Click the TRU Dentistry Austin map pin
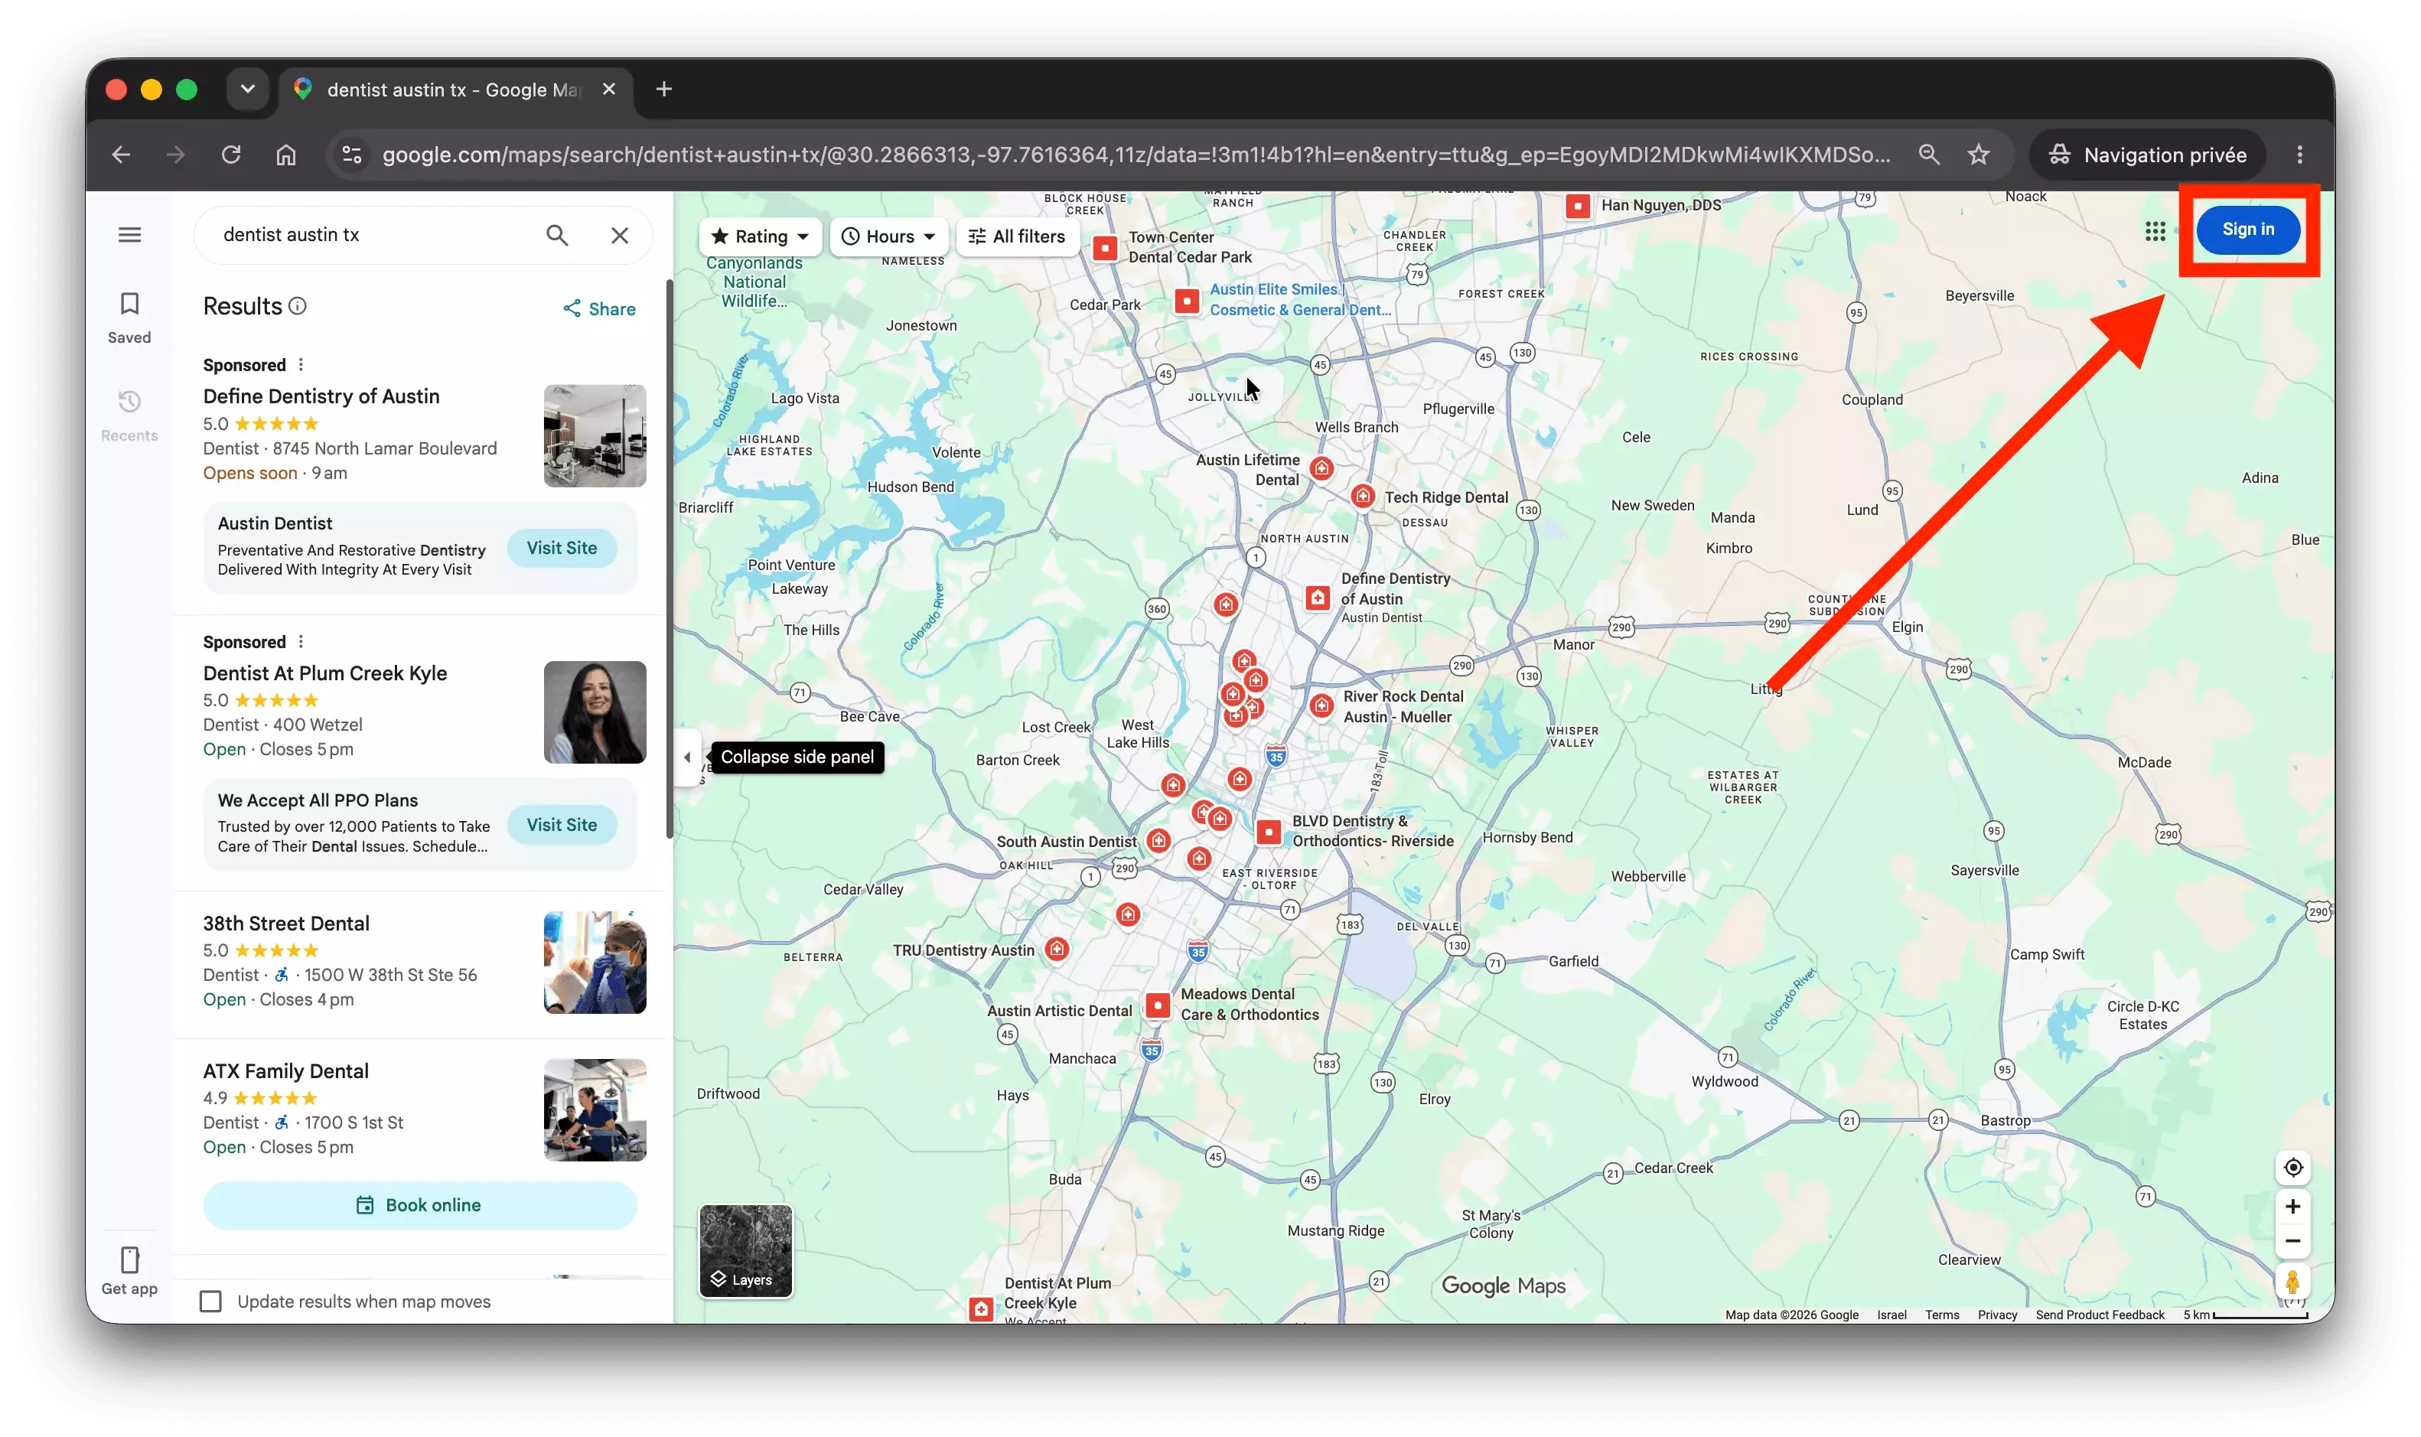This screenshot has height=1437, width=2421. coord(1057,949)
